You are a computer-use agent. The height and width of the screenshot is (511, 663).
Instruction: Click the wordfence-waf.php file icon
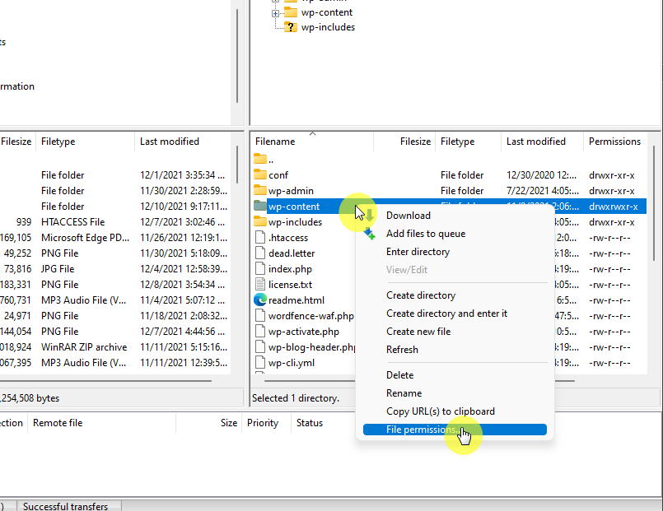coord(260,315)
